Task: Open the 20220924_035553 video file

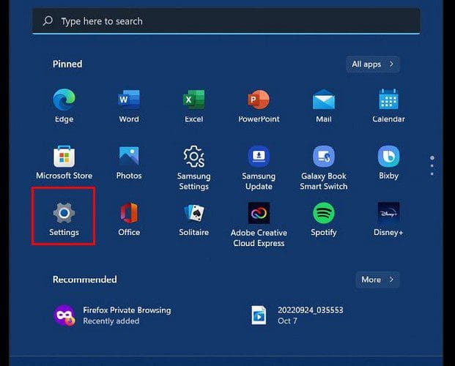Action: click(x=297, y=315)
